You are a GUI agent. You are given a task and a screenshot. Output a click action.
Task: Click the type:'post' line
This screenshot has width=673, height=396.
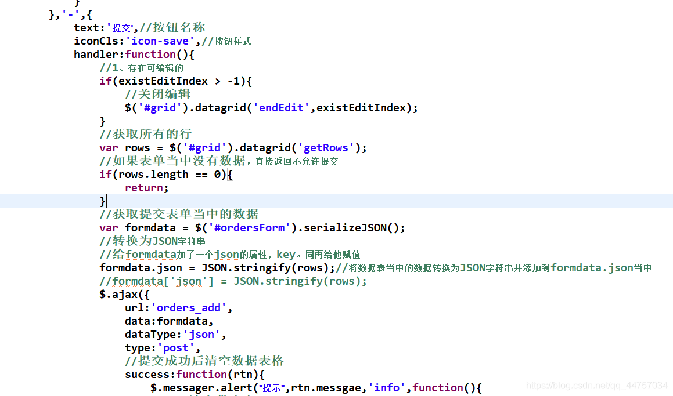coord(163,347)
